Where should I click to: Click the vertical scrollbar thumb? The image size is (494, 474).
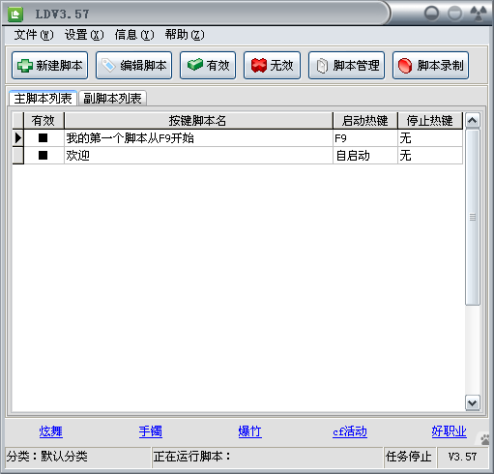point(473,217)
